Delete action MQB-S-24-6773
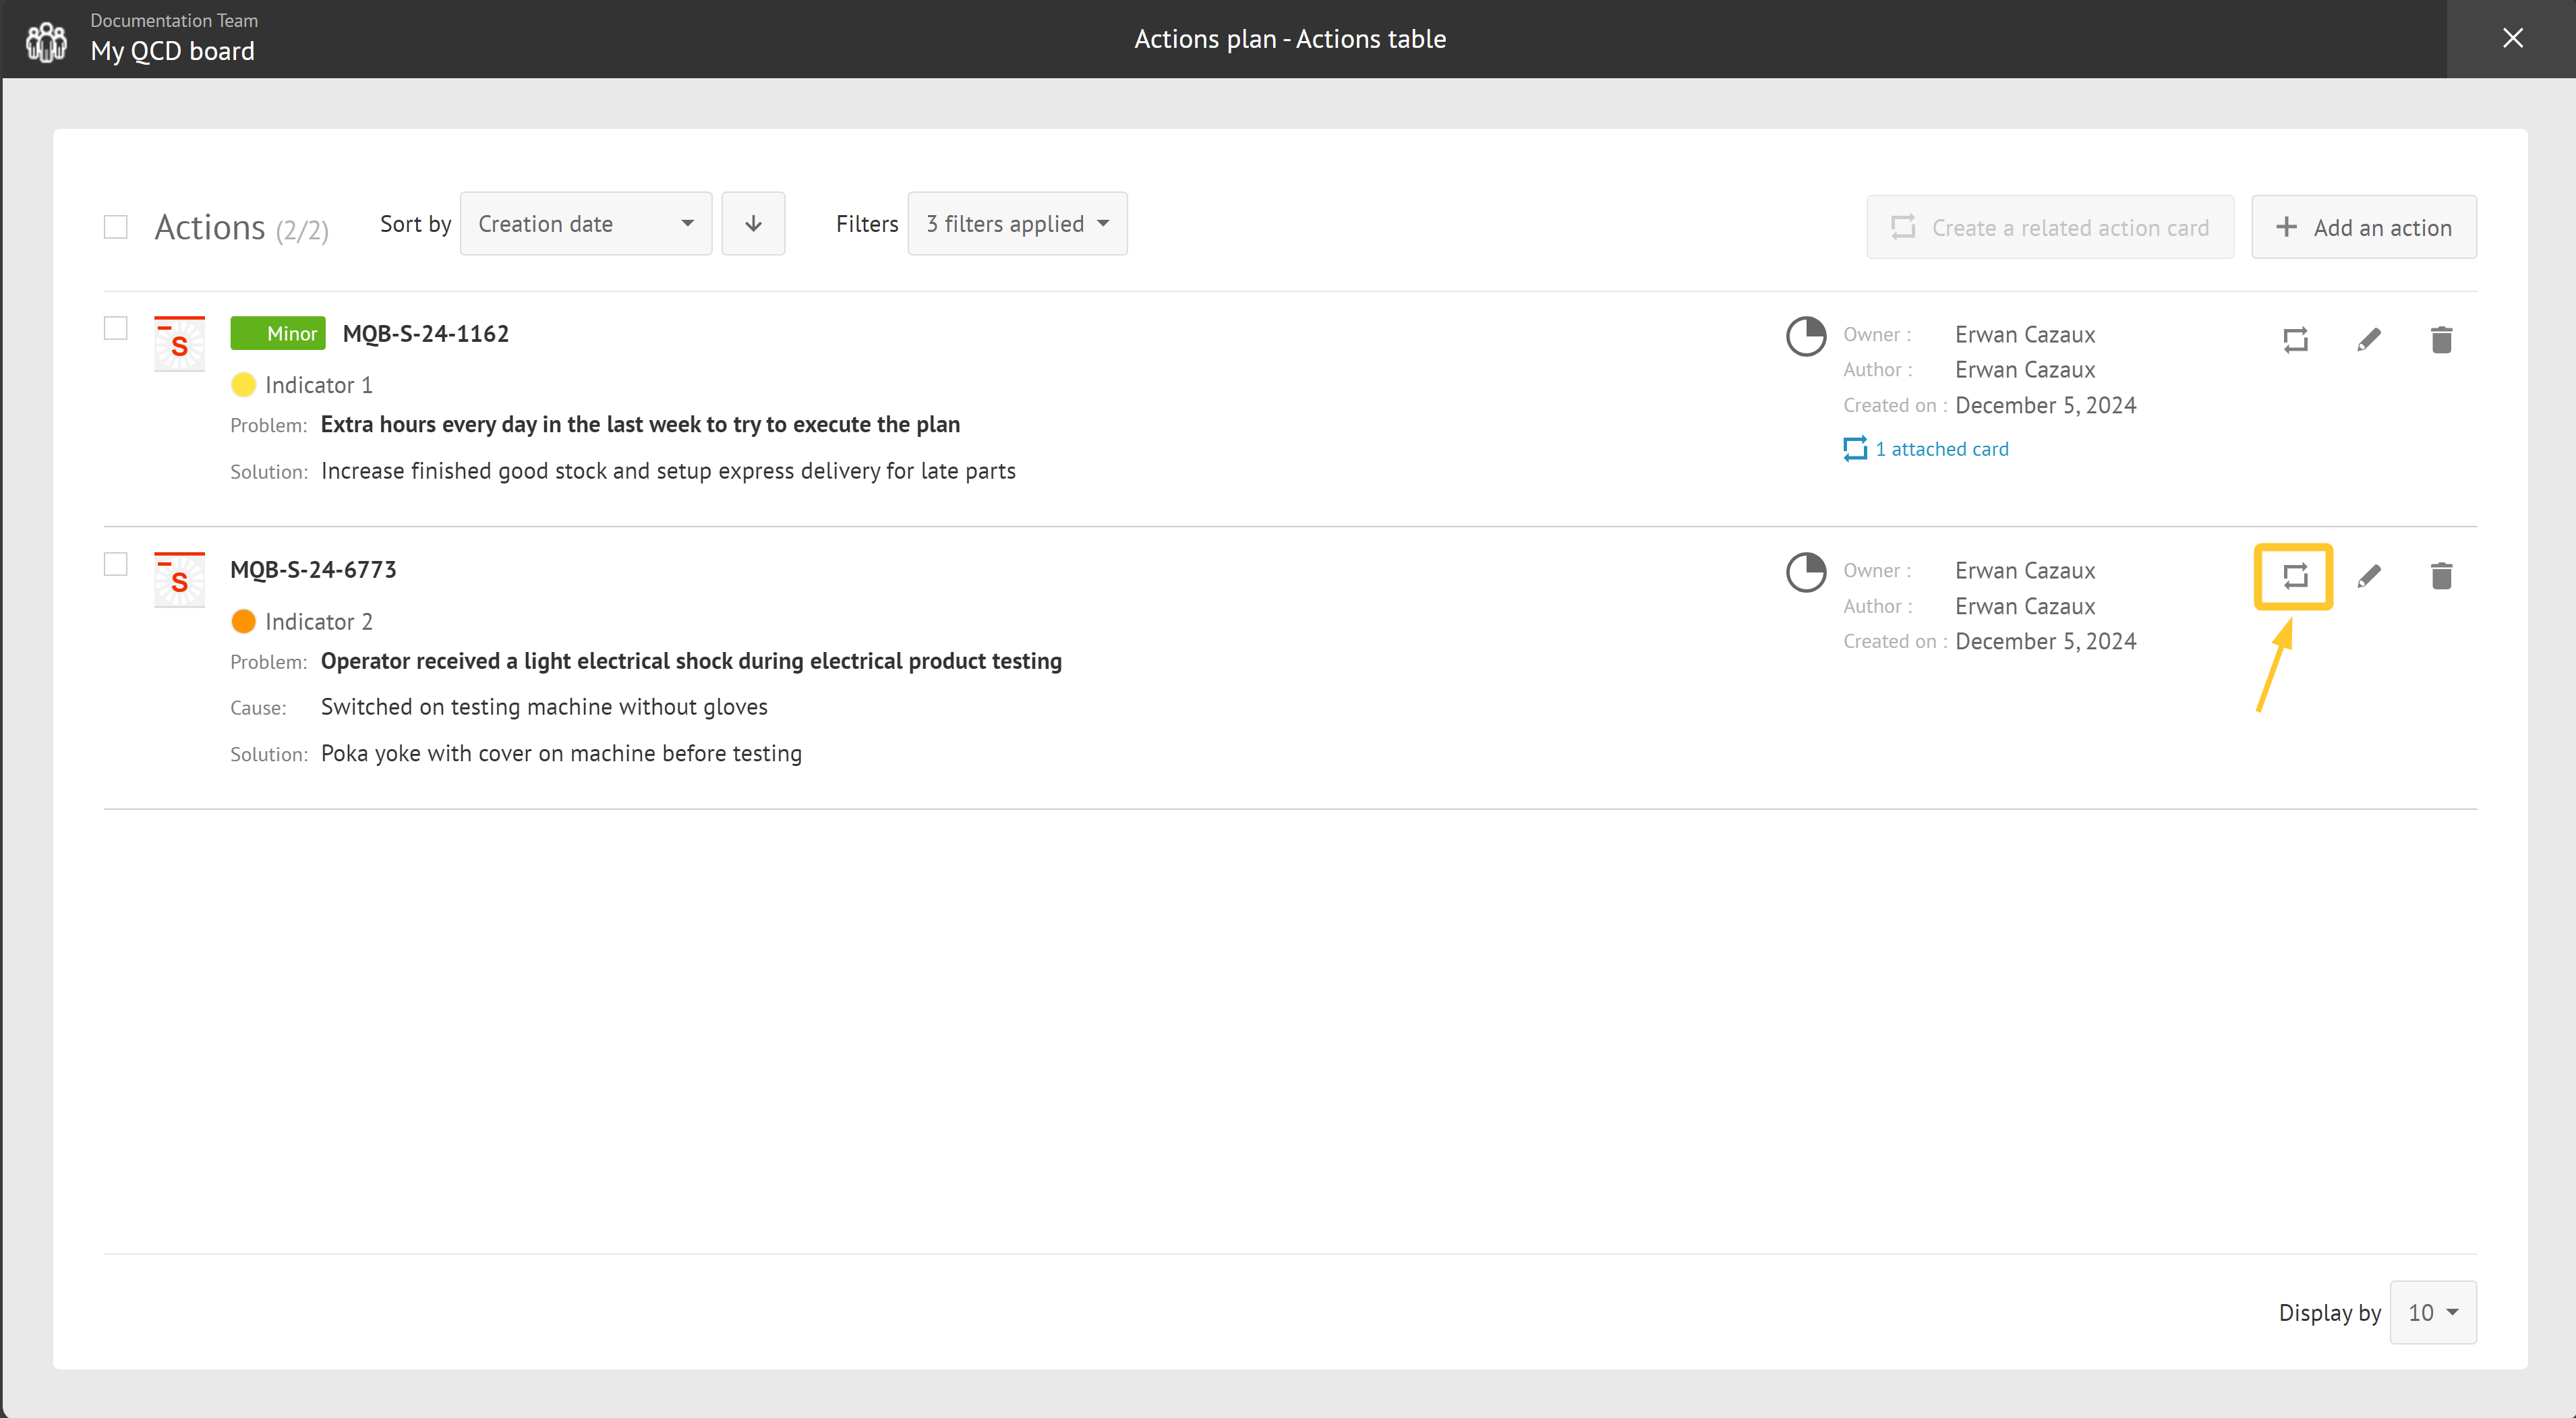The image size is (2576, 1418). 2441,576
